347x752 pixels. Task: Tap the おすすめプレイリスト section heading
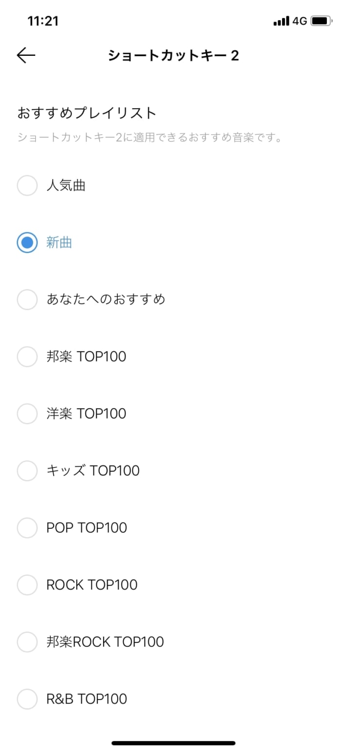coord(87,112)
